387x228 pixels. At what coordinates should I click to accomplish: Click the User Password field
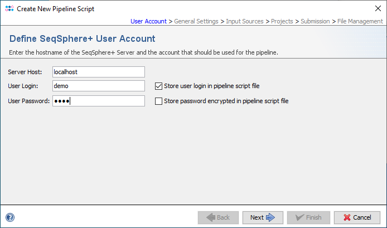(98, 101)
